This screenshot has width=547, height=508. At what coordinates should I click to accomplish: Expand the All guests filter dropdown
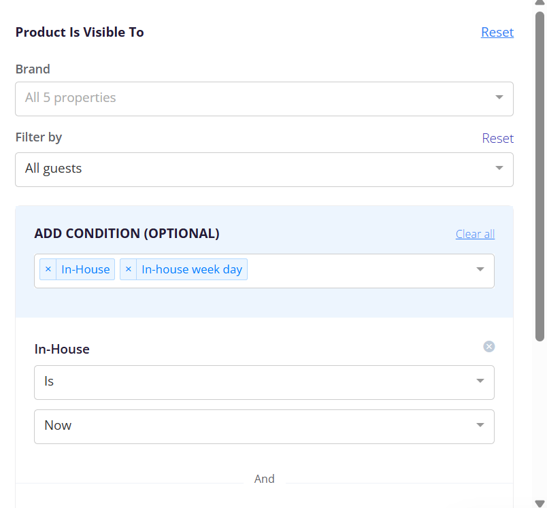pyautogui.click(x=264, y=169)
